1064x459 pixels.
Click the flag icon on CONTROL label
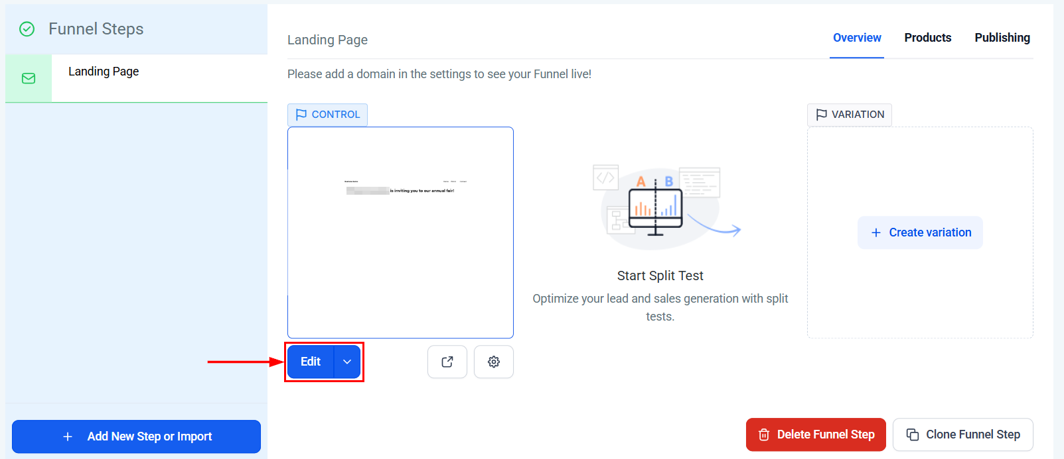[x=301, y=115]
